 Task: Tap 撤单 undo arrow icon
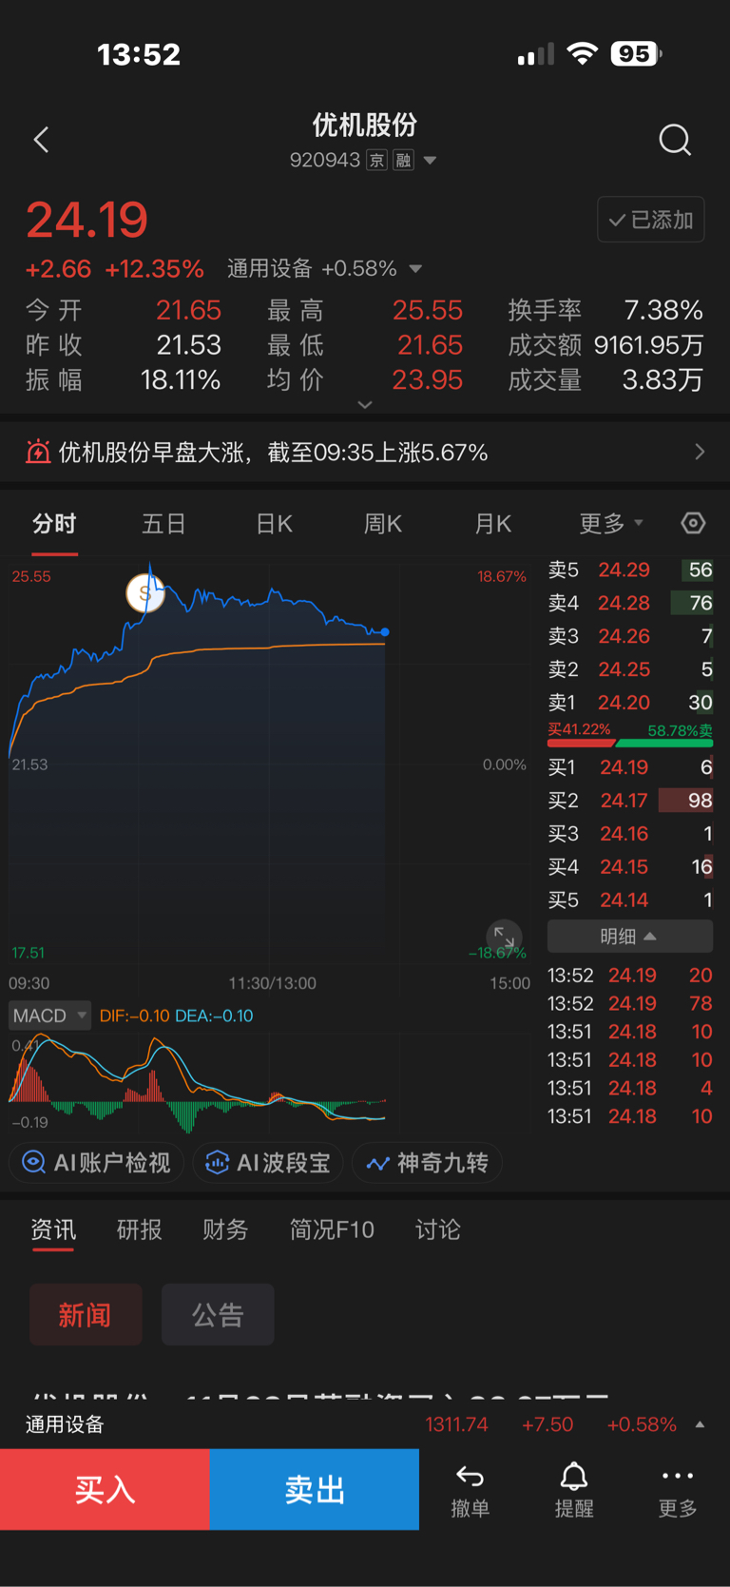(470, 1476)
